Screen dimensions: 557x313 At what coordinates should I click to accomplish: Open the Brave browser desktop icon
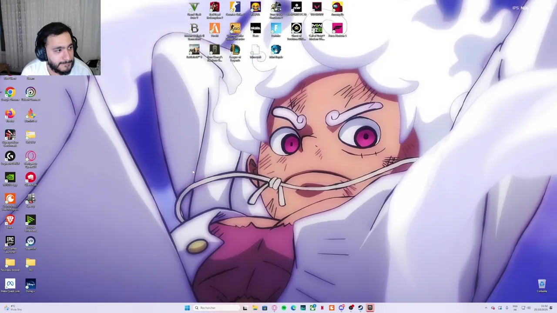coord(10,222)
